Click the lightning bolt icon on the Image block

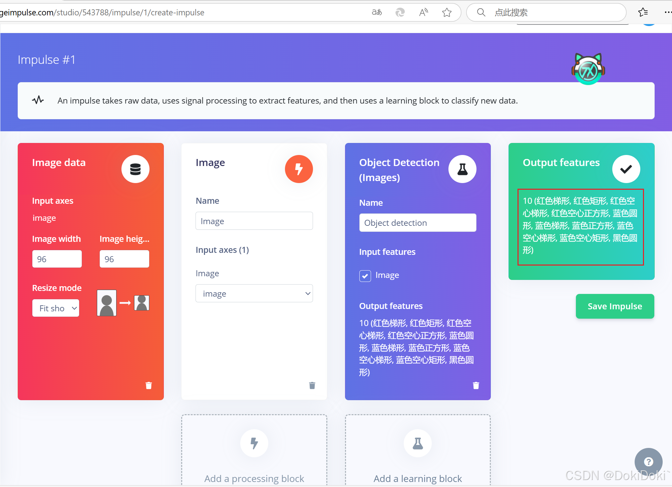299,169
